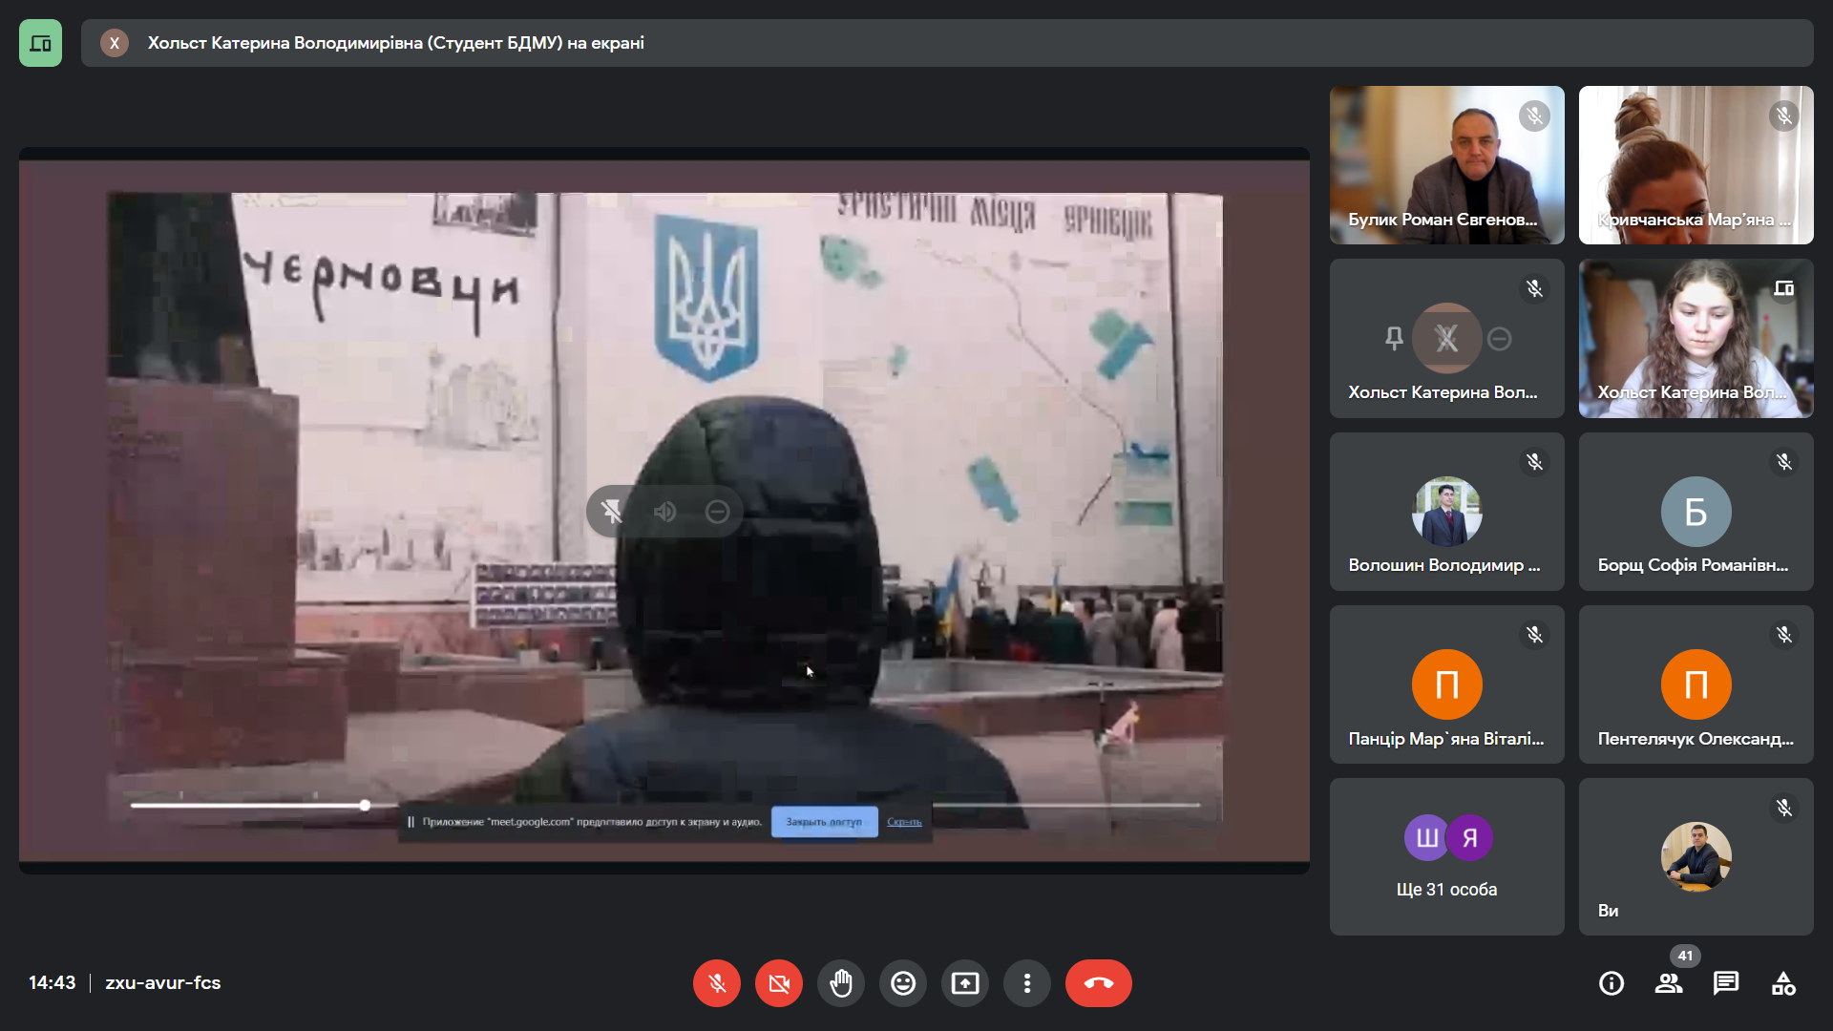Click muted mic on Борщ Софія tile
1833x1031 pixels.
pyautogui.click(x=1784, y=462)
